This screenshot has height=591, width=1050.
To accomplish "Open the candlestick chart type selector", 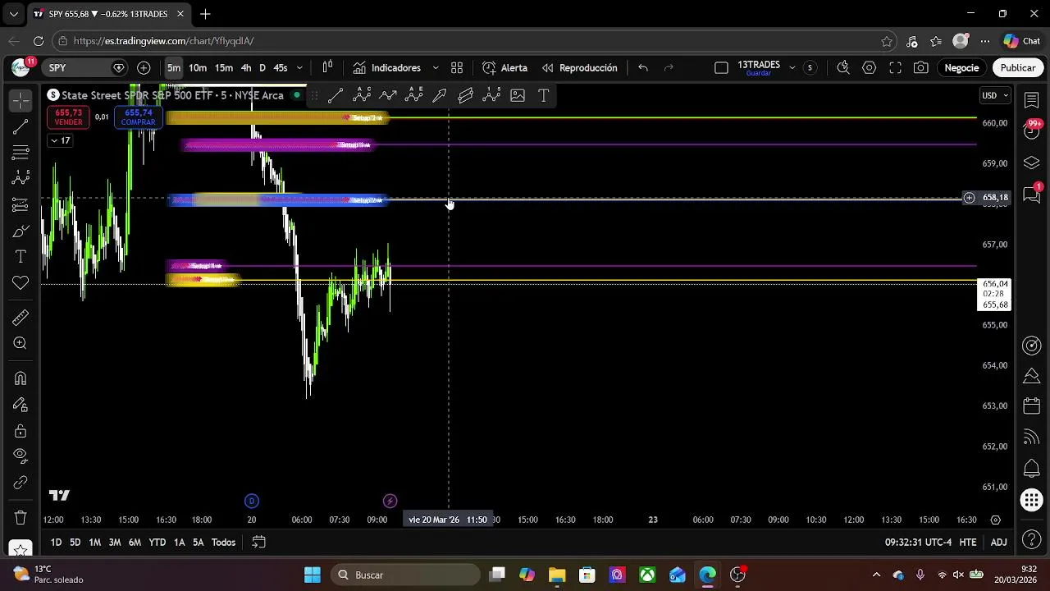I will [x=327, y=68].
